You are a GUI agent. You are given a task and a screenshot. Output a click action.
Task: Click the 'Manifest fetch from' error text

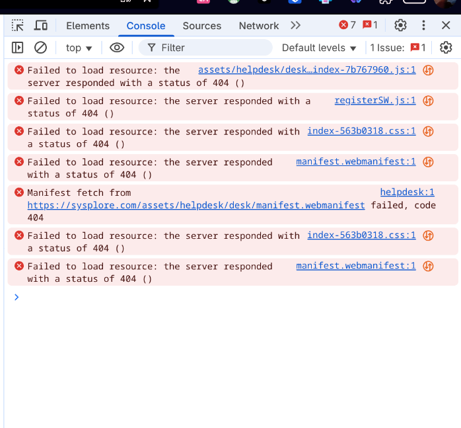pos(79,193)
